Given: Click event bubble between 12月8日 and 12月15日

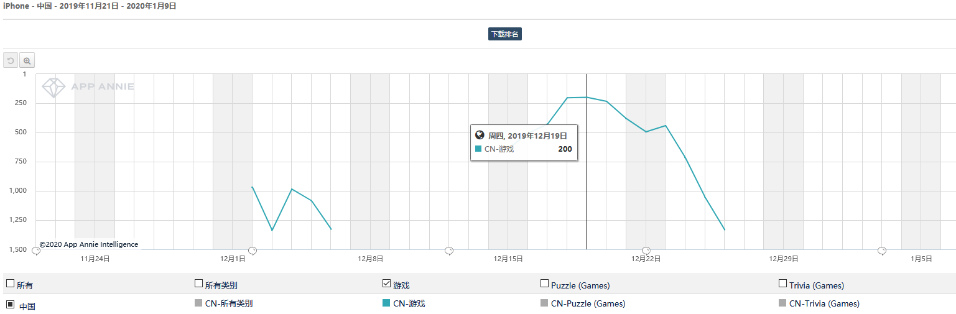Looking at the screenshot, I should tap(449, 251).
